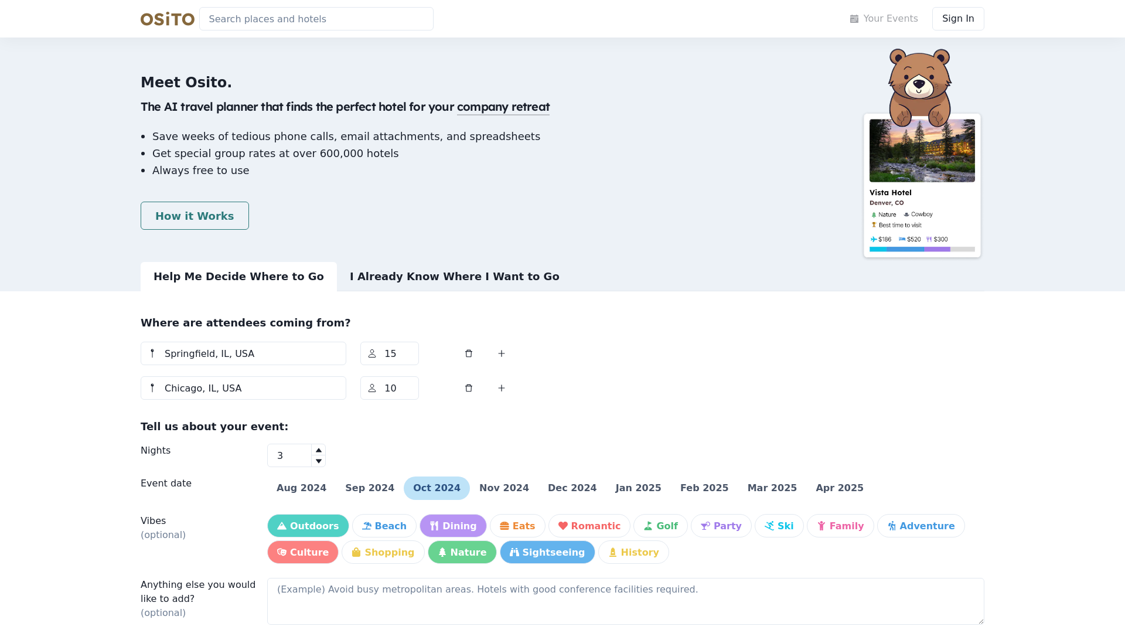The height and width of the screenshot is (633, 1125).
Task: Toggle the Adventure vibe
Action: tap(921, 526)
